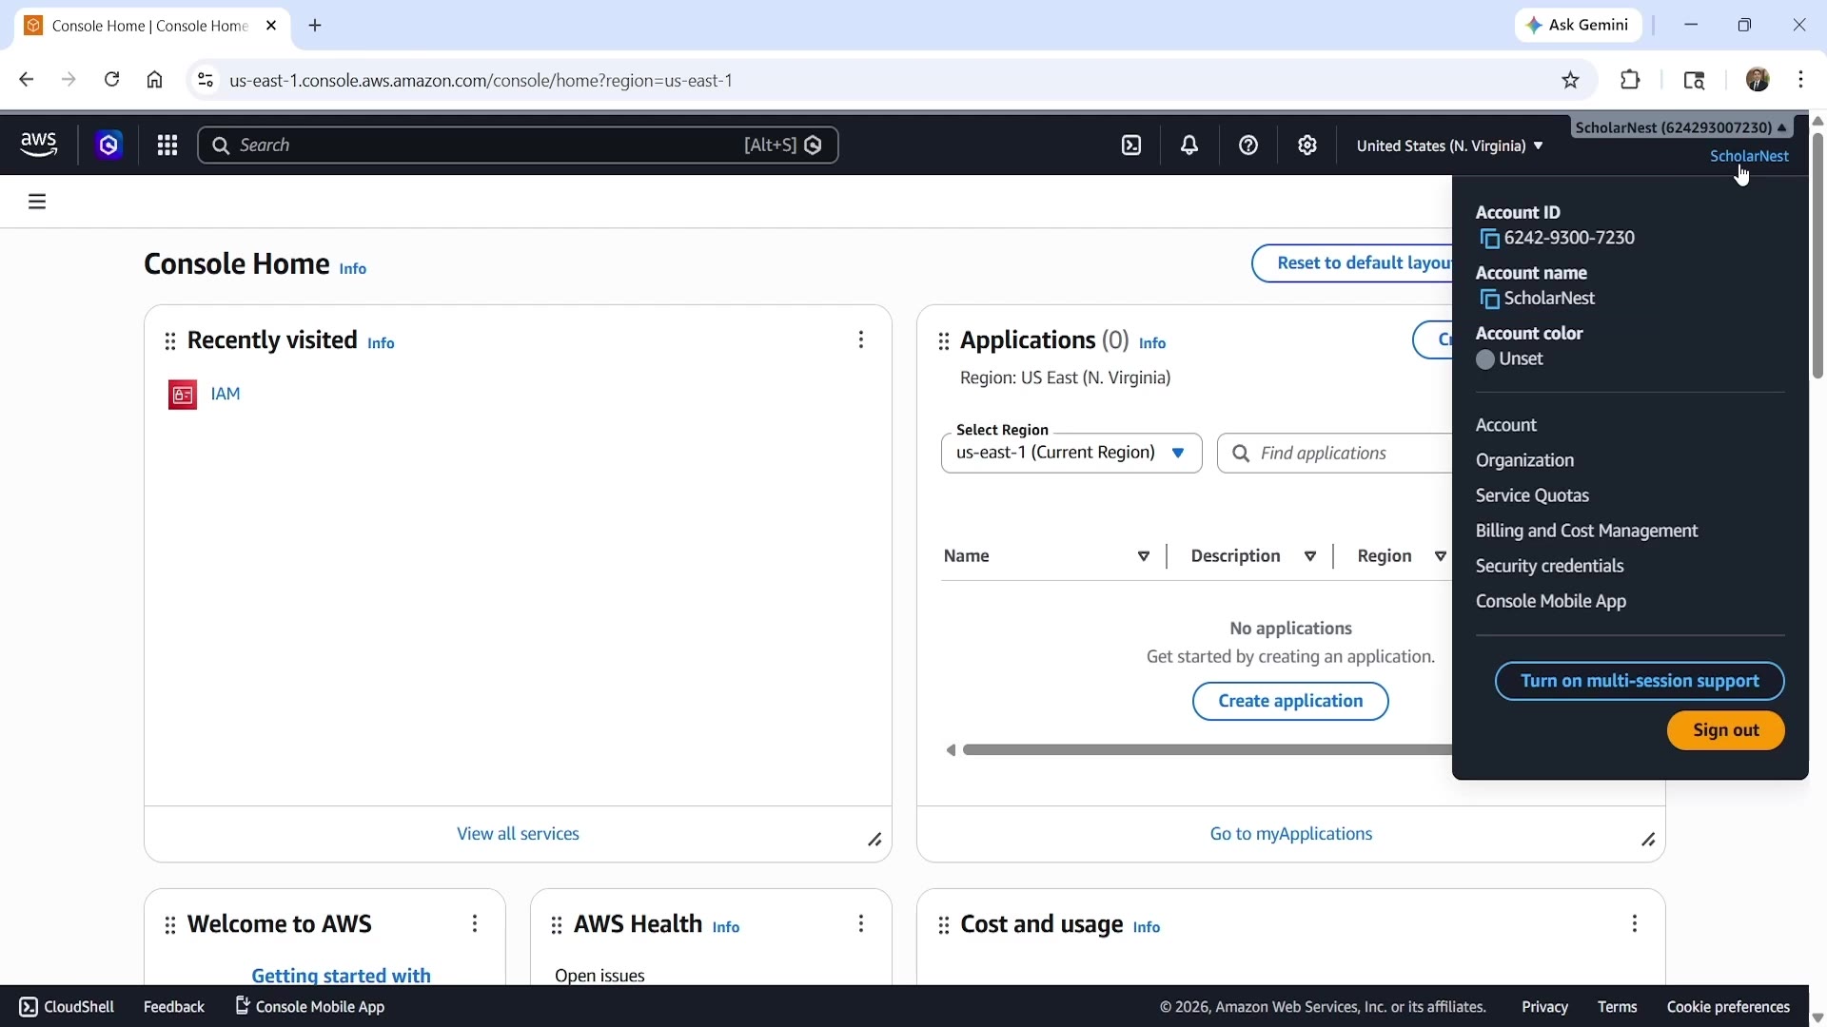Select Service Quotas from account menu
The width and height of the screenshot is (1827, 1027).
(1532, 495)
